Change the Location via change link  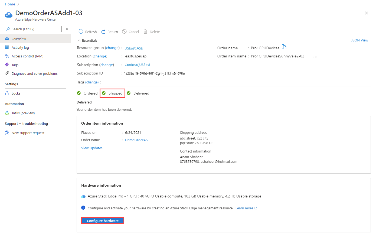click(x=100, y=56)
